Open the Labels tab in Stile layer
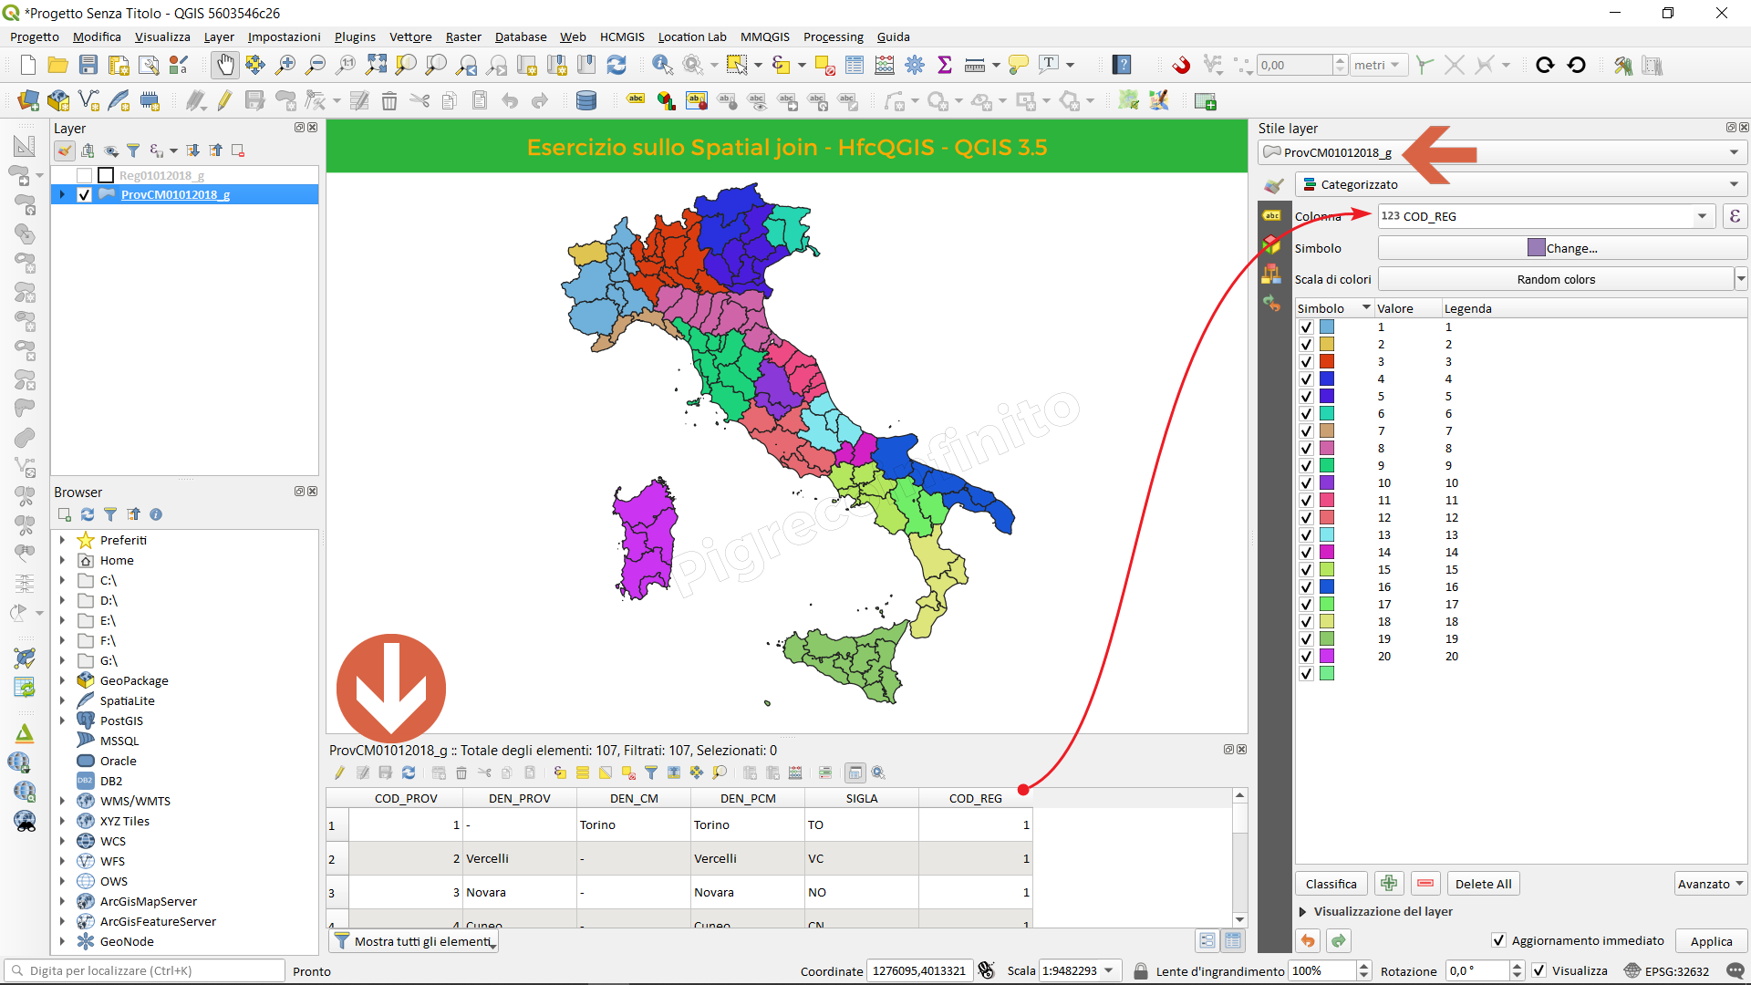This screenshot has width=1751, height=985. tap(1272, 215)
